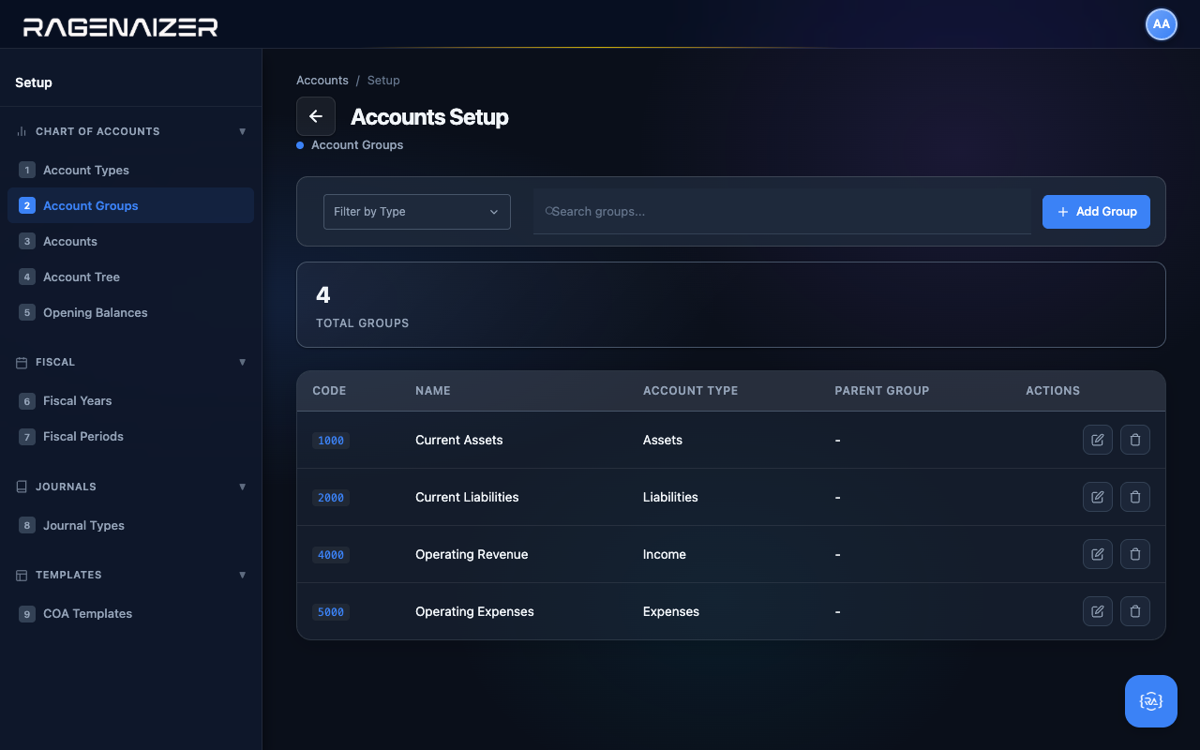This screenshot has width=1200, height=750.
Task: Click the Setup breadcrumb
Action: [383, 81]
